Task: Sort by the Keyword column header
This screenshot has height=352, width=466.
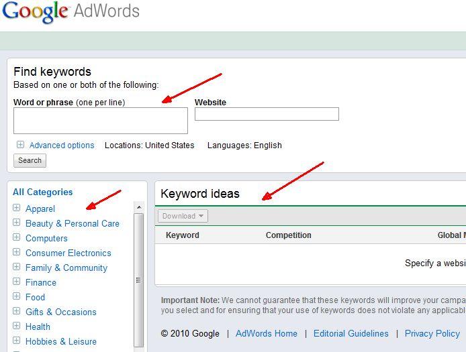Action: 183,235
